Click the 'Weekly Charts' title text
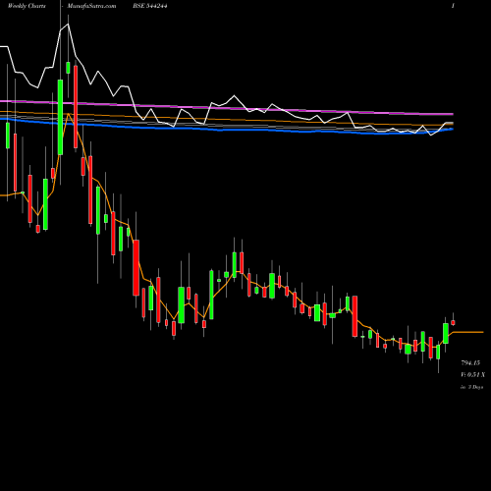The image size is (491, 491). click(x=27, y=6)
